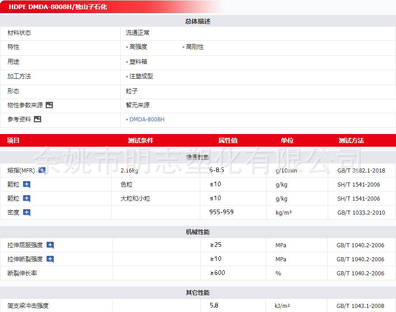
Task: Expand plus icon beside 熔指(MFR)
Action: [x=42, y=171]
